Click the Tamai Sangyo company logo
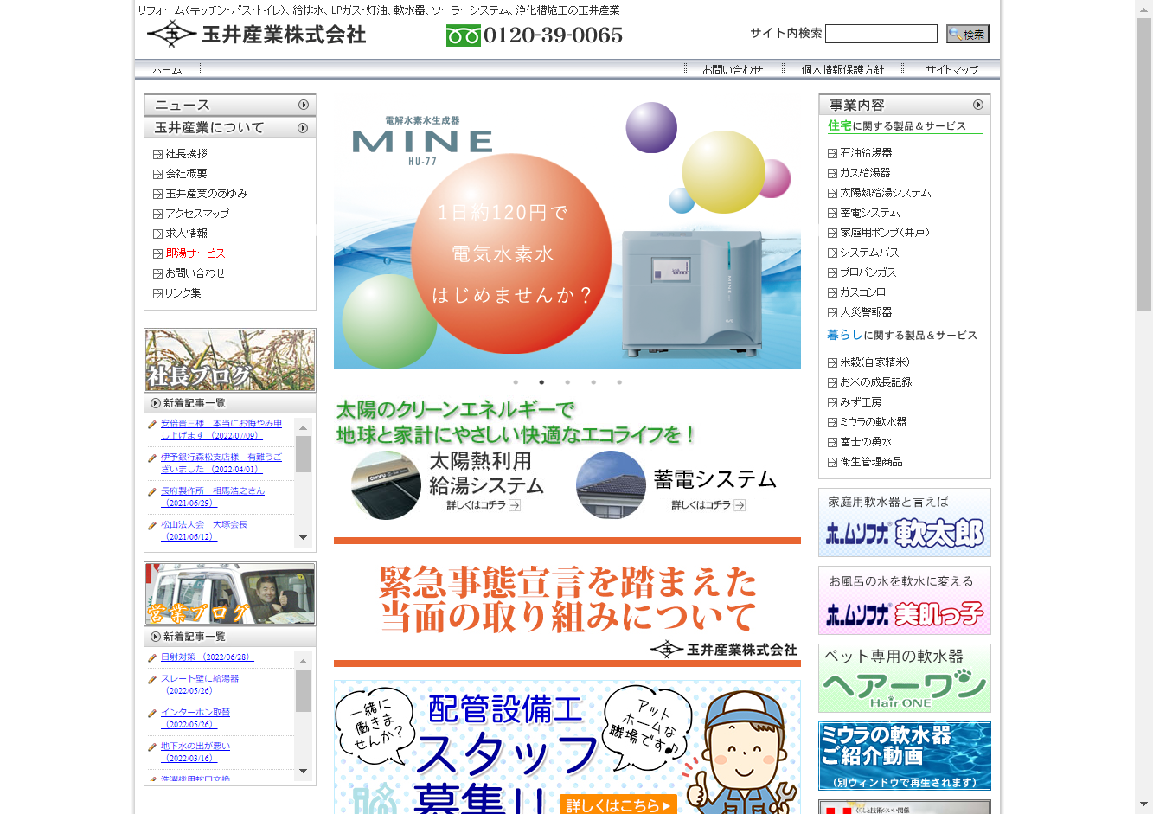This screenshot has width=1153, height=814. pyautogui.click(x=256, y=35)
